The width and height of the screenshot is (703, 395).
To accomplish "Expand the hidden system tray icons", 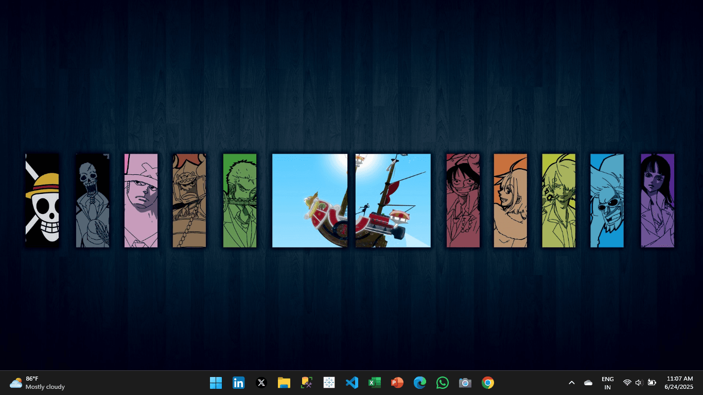I will (x=571, y=383).
